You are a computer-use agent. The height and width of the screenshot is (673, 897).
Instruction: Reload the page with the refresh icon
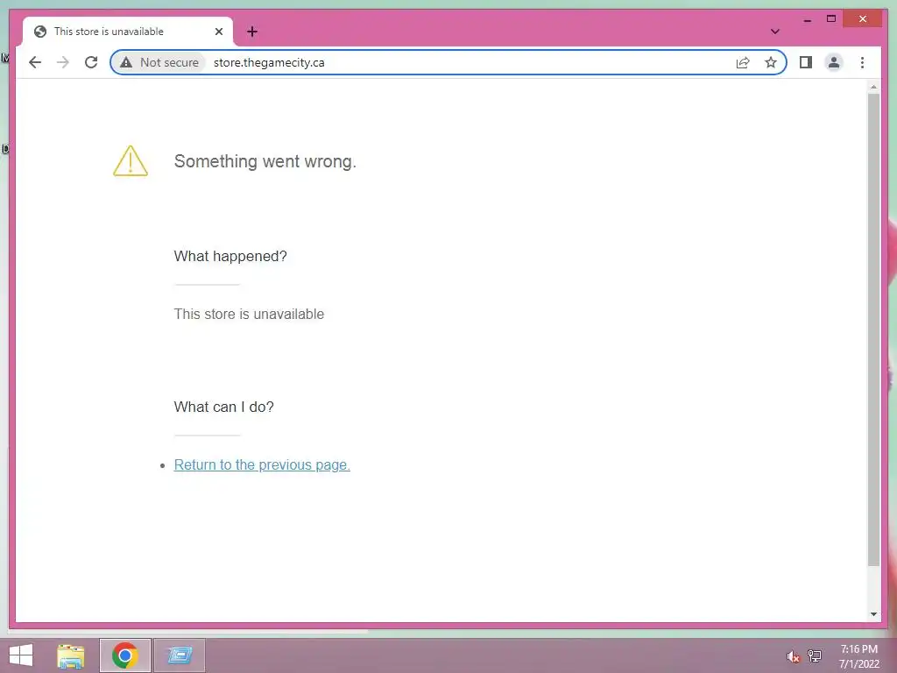(x=91, y=62)
